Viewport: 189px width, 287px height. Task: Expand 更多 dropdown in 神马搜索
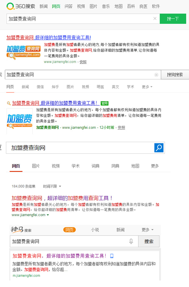pyautogui.click(x=147, y=230)
